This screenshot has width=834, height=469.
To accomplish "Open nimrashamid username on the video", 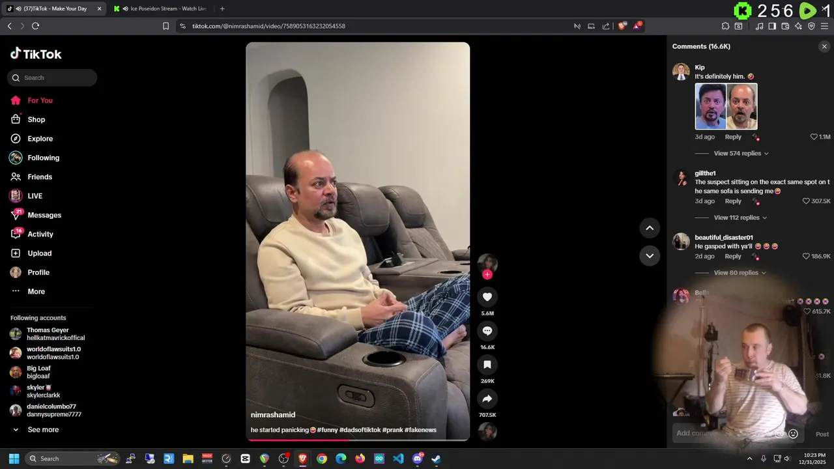I will point(273,415).
